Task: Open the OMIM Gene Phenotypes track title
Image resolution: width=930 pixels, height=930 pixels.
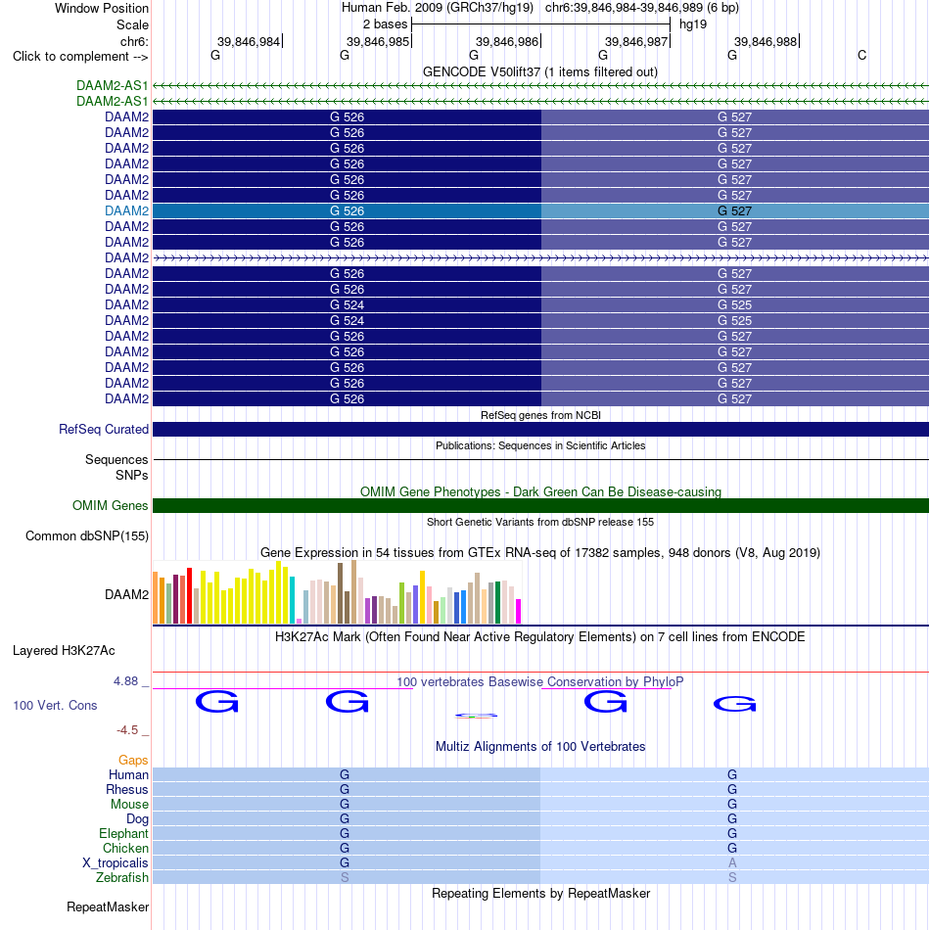Action: [540, 491]
